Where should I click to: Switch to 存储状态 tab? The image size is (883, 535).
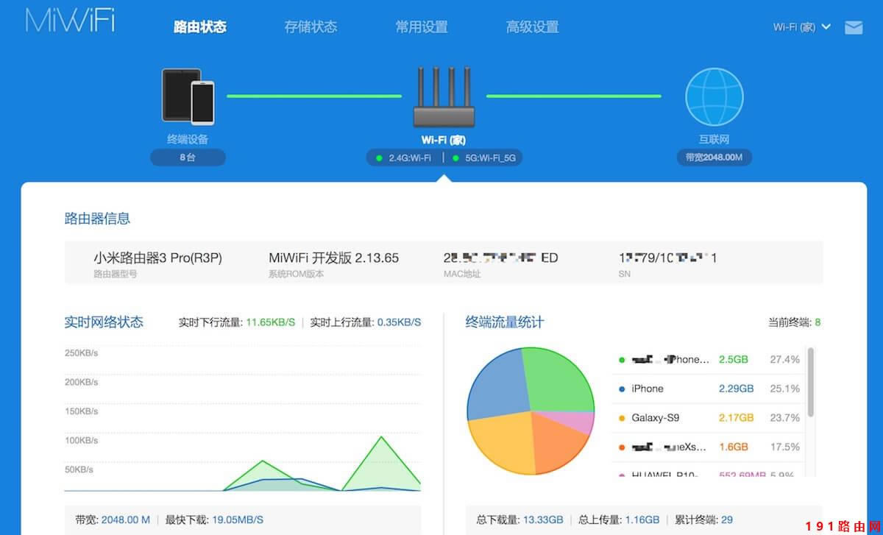coord(311,27)
